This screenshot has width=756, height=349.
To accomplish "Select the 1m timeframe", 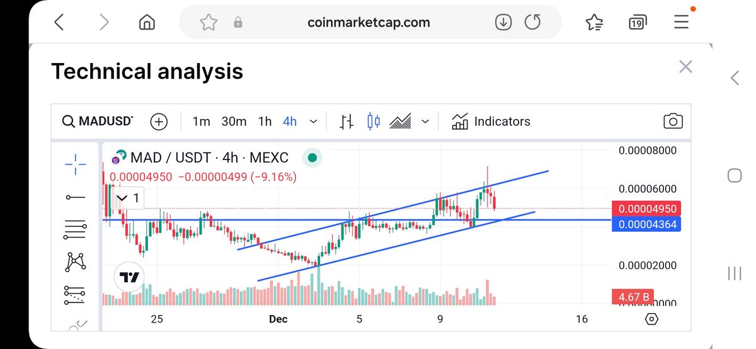I will point(201,122).
